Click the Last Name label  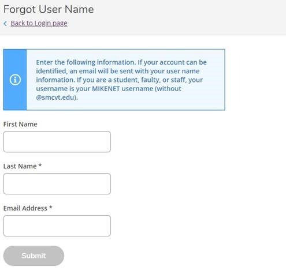tap(20, 166)
